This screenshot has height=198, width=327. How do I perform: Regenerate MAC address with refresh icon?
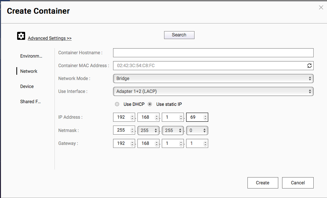(x=309, y=66)
